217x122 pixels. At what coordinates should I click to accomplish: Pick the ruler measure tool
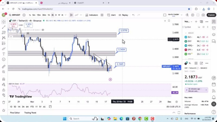(4, 66)
